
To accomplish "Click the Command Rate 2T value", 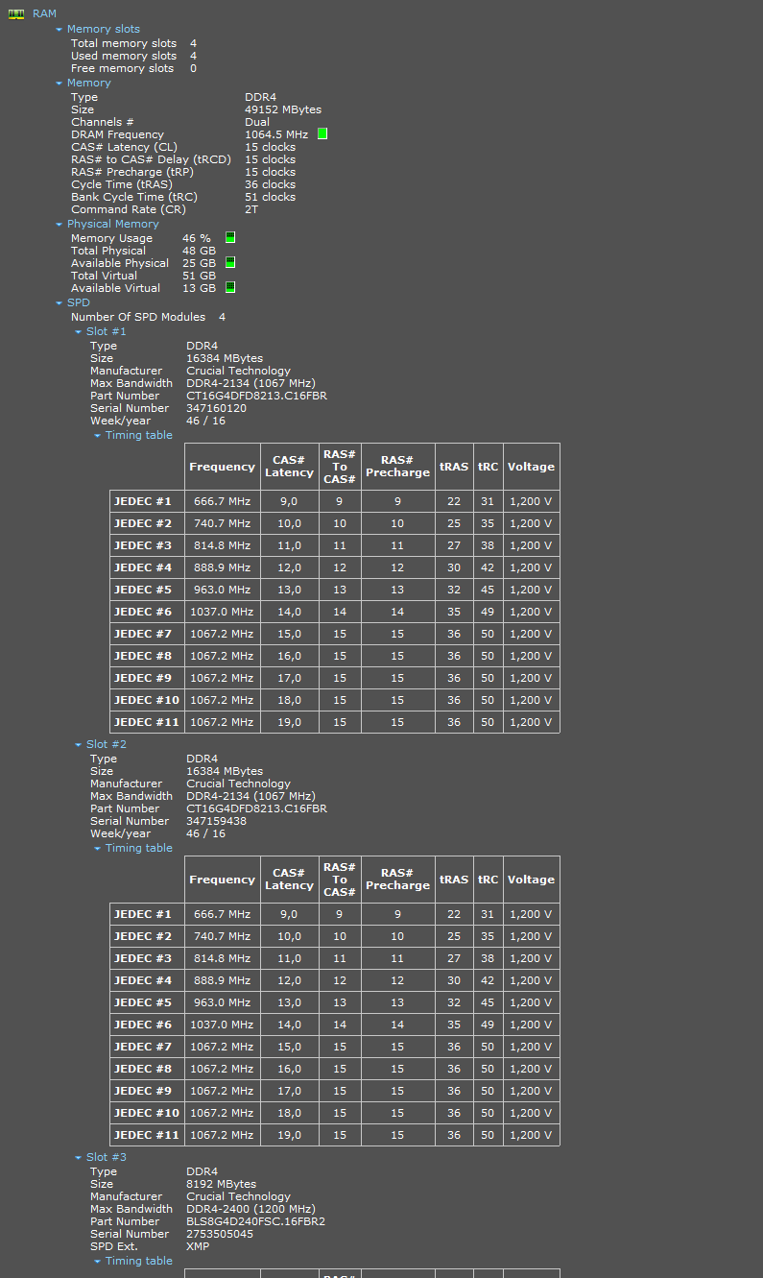I will point(251,209).
